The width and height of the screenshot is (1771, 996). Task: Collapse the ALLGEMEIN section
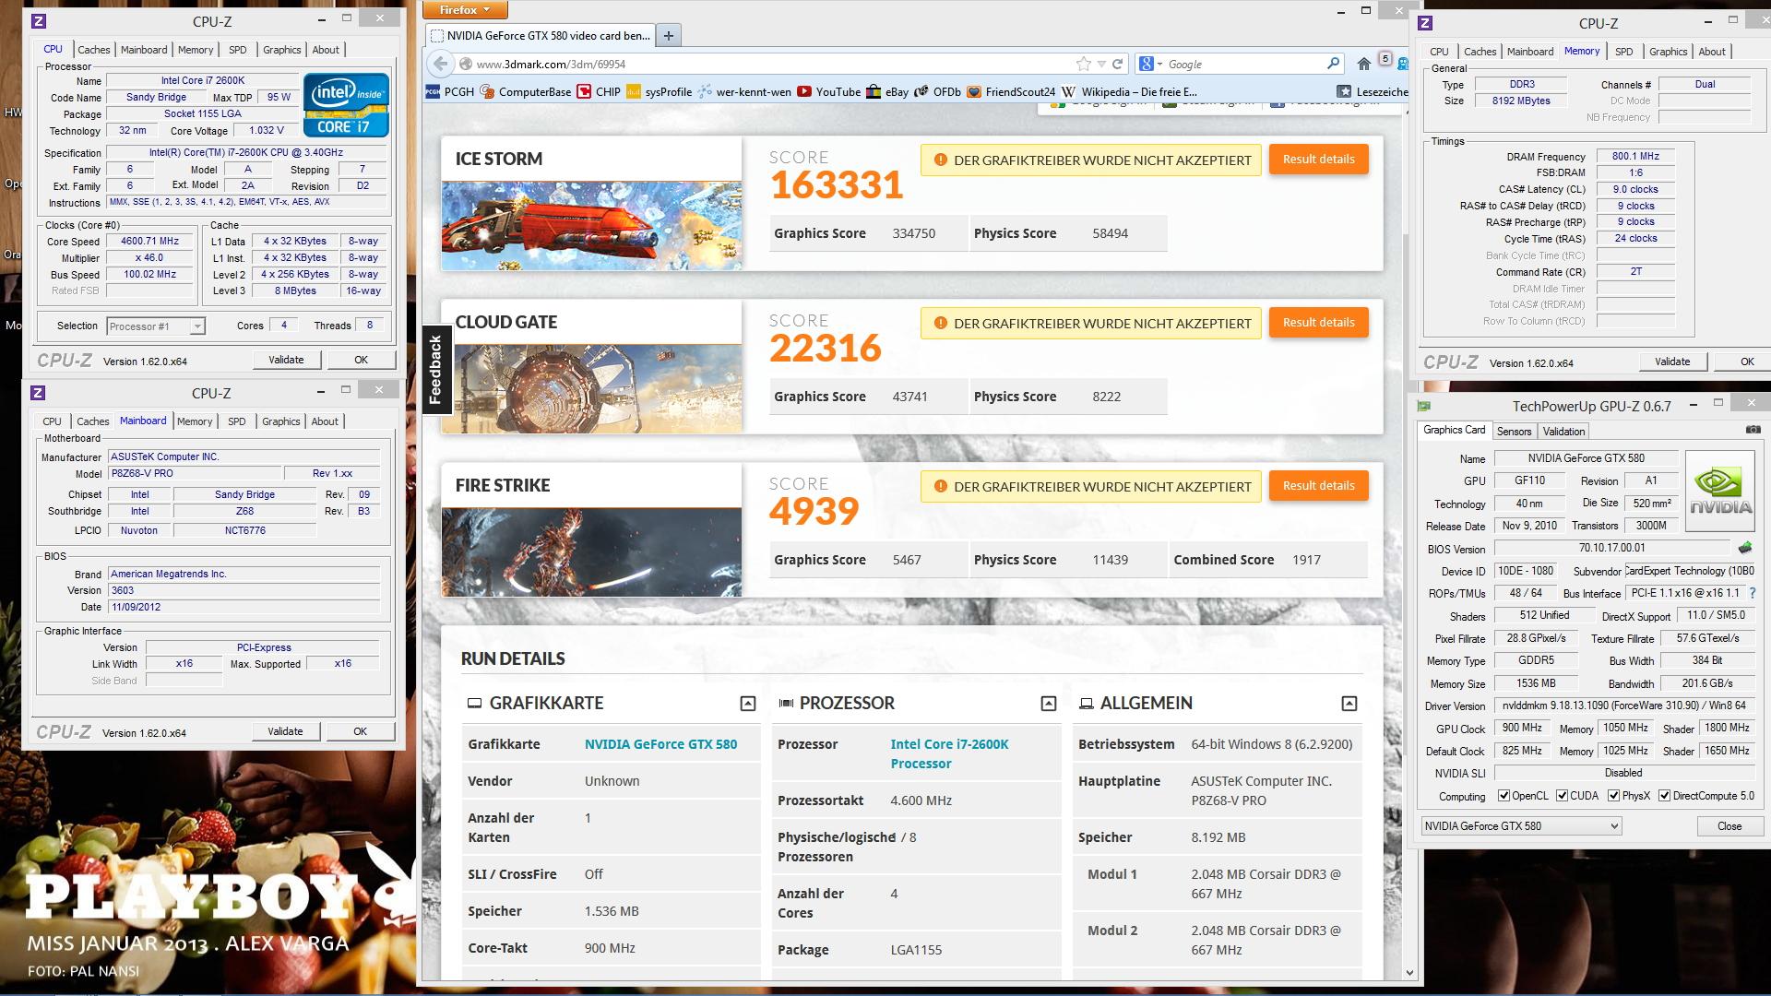point(1349,704)
